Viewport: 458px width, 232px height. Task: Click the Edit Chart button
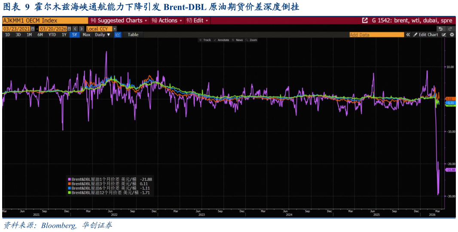425,35
